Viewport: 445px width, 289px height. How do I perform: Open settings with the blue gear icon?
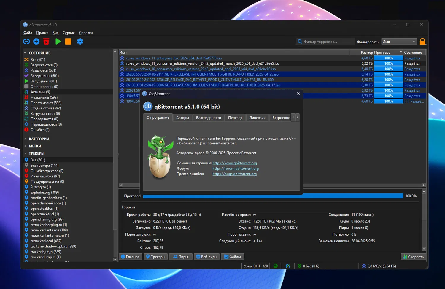coord(80,42)
